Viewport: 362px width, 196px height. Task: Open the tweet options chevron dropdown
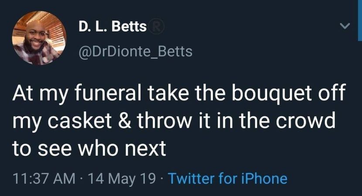tap(345, 27)
